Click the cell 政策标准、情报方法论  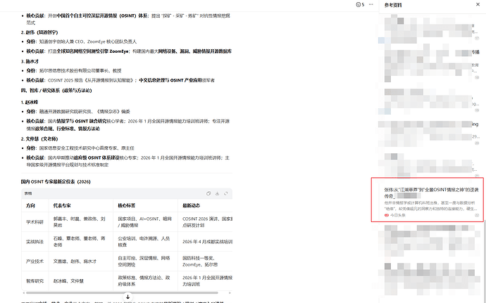click(144, 281)
